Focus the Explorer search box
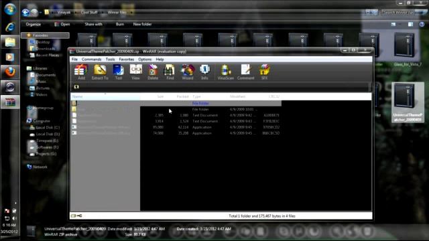Screen dimensions: 429x241 (402, 13)
